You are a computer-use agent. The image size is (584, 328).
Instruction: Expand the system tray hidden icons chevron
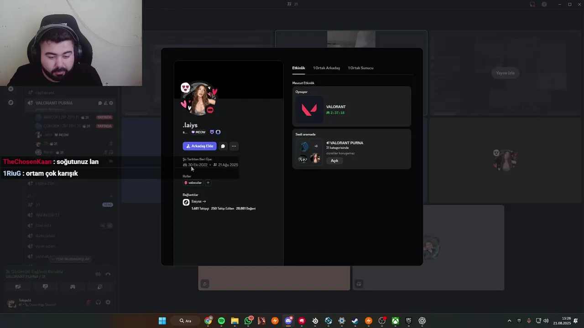point(509,321)
